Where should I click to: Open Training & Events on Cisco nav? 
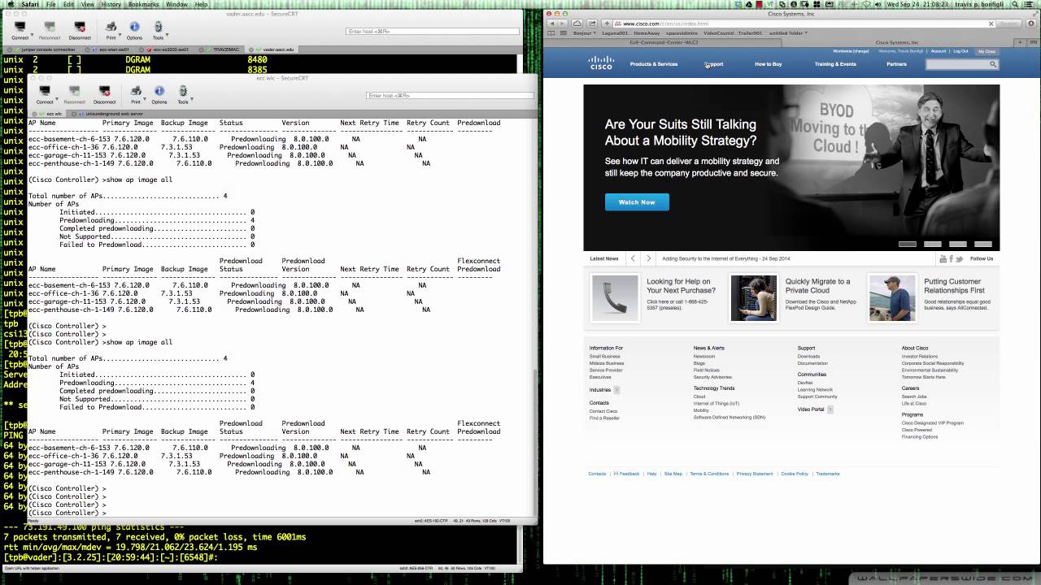pos(835,64)
